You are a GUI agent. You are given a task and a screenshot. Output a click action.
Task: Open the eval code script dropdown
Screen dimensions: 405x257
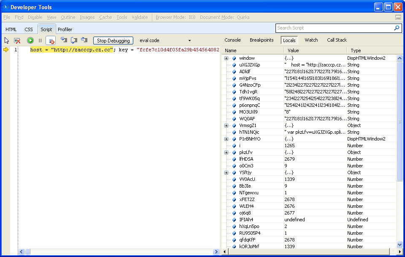click(189, 40)
